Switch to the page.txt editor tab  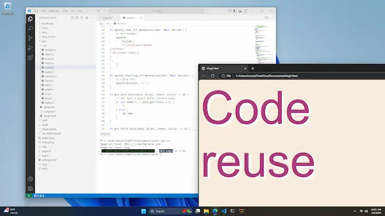pyautogui.click(x=107, y=18)
